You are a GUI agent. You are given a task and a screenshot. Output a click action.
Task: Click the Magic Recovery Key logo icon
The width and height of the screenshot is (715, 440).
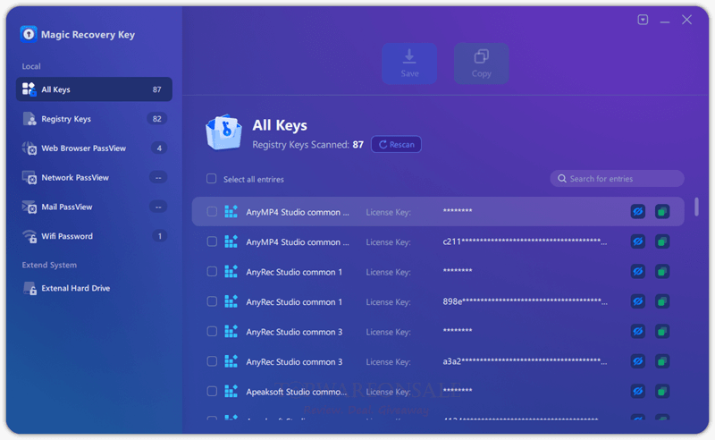(29, 34)
